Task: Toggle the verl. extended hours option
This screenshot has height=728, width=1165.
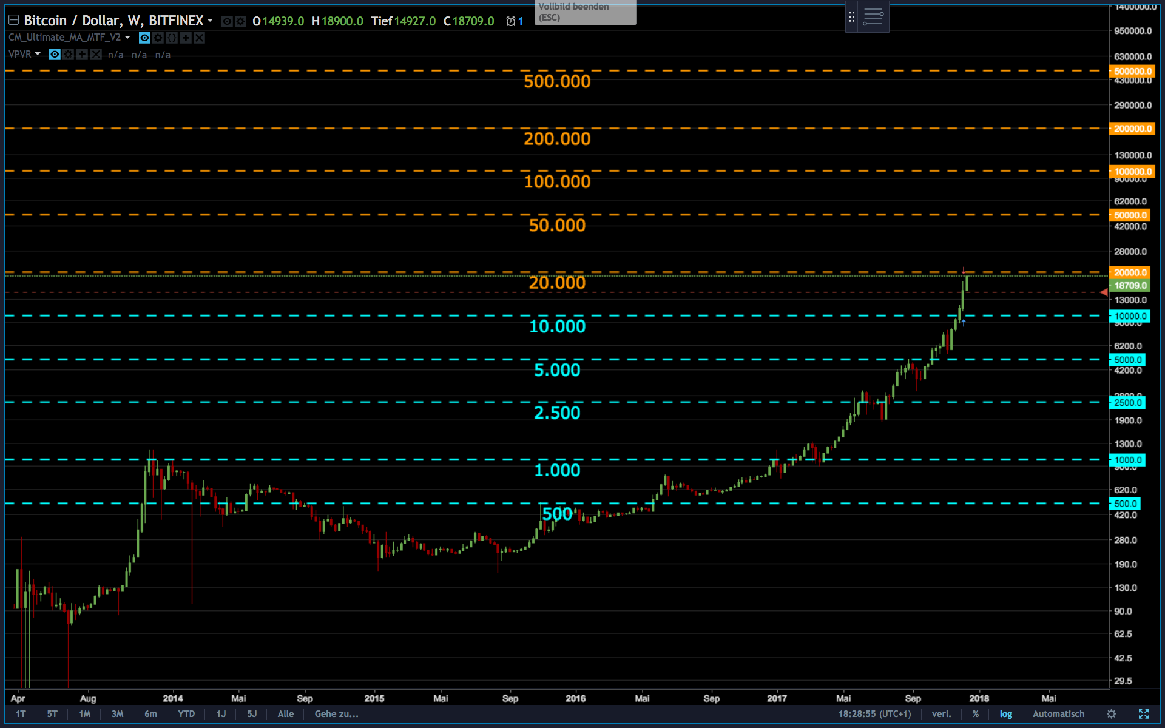Action: coord(942,714)
